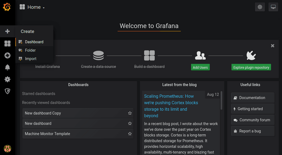The height and width of the screenshot is (155, 282).
Task: Click the Latest from the blog title
Action: click(179, 85)
